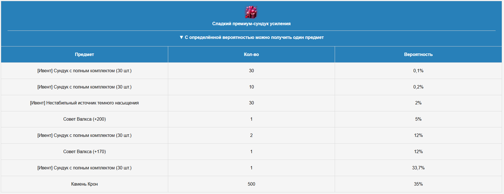Click the 0,1% probability cell
The image size is (504, 194).
(x=418, y=71)
